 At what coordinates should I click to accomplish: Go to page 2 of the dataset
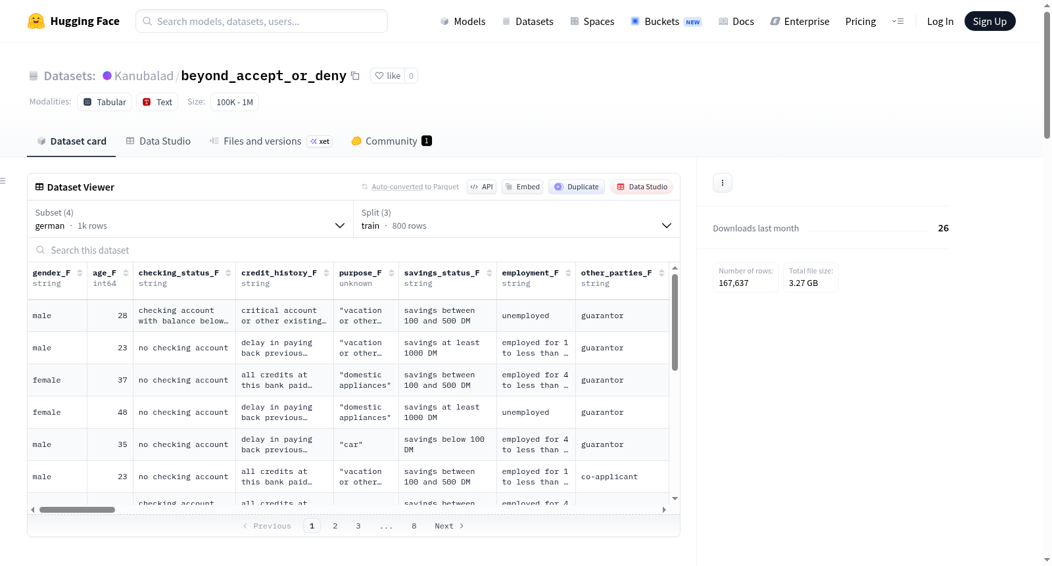click(335, 526)
